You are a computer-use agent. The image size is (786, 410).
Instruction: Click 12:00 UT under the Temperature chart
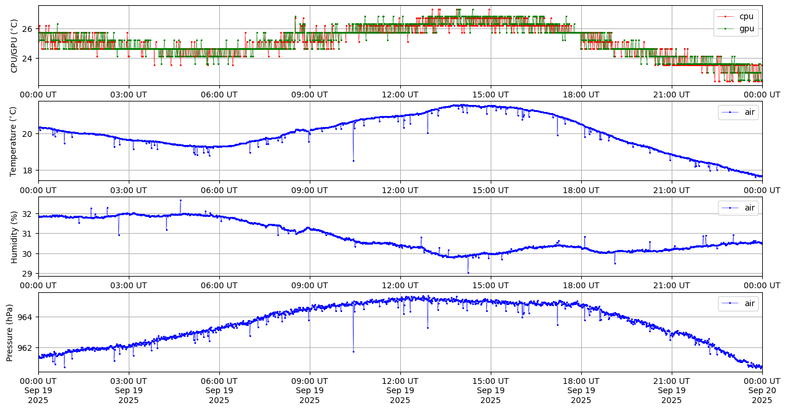(400, 190)
